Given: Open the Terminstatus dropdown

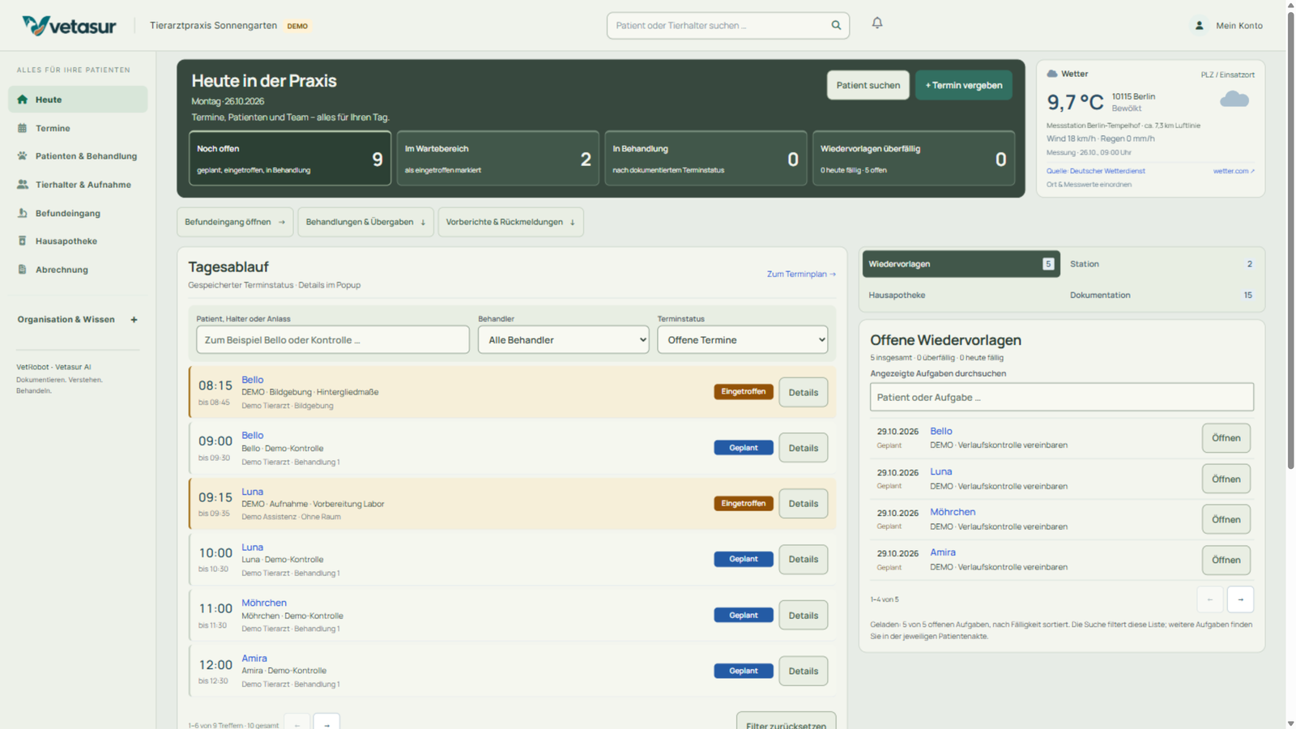Looking at the screenshot, I should coord(743,339).
